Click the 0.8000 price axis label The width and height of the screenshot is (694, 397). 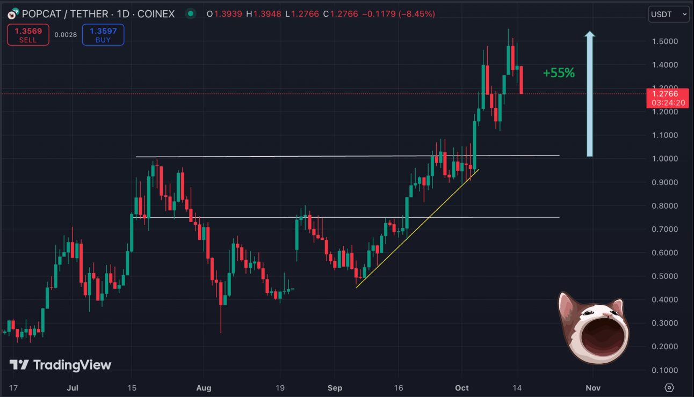pos(664,206)
